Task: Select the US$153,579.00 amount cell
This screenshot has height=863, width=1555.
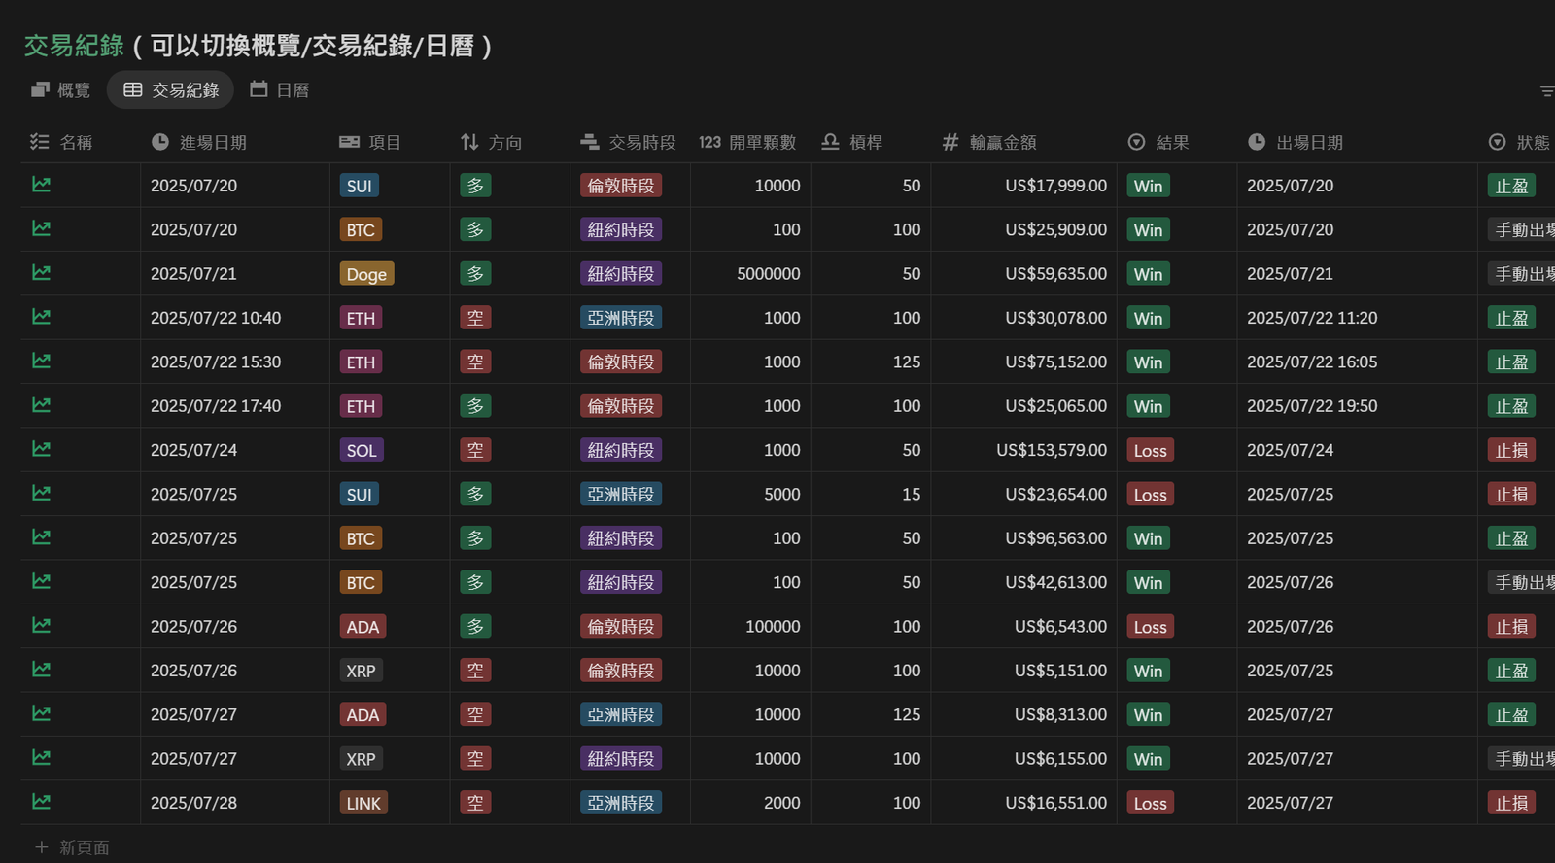Action: 1051,450
